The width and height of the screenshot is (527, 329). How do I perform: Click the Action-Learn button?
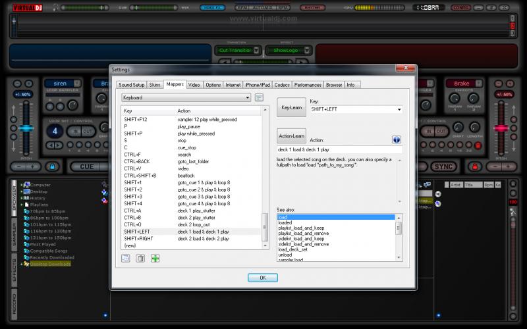[291, 136]
